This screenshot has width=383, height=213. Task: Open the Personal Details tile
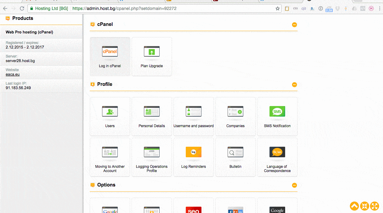(152, 117)
